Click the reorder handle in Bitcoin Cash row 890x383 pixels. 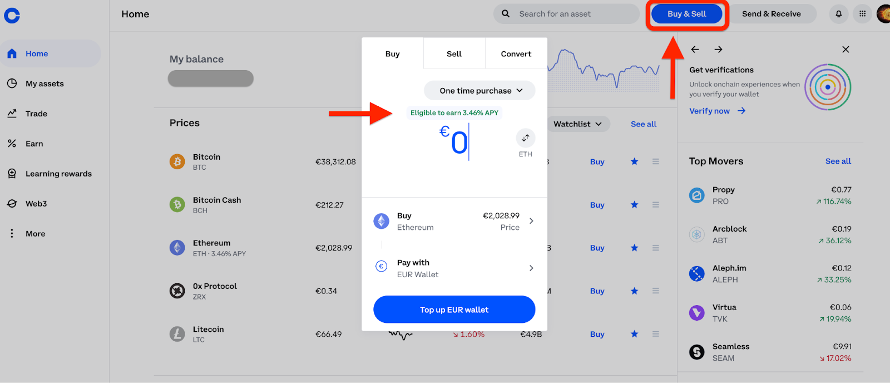[656, 204]
